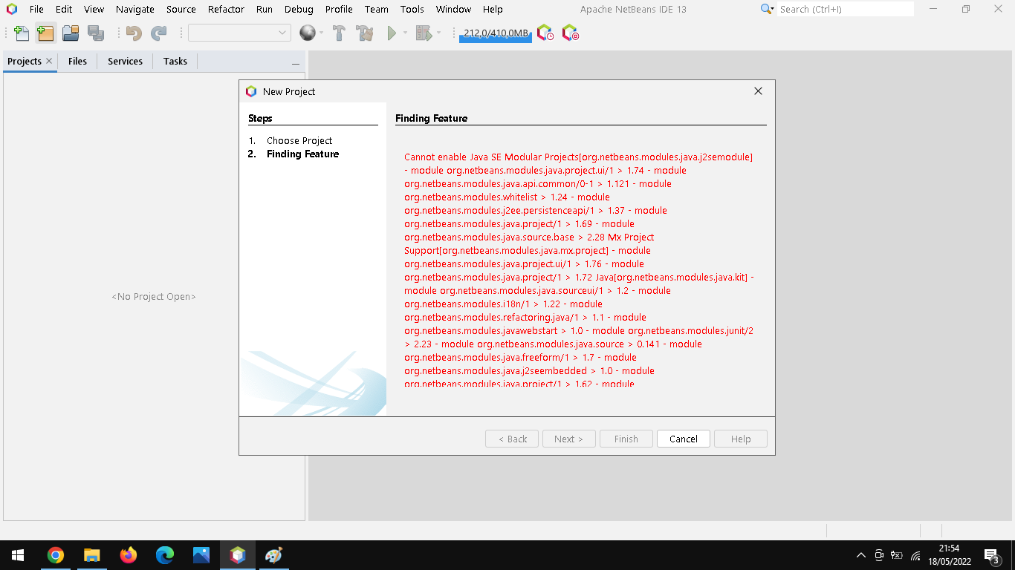Open the Navigate menu
The image size is (1015, 570).
(135, 10)
